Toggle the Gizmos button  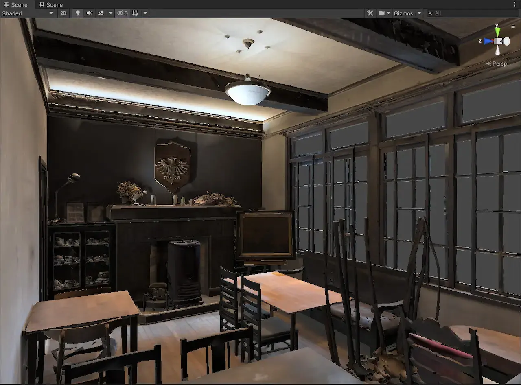pos(403,13)
